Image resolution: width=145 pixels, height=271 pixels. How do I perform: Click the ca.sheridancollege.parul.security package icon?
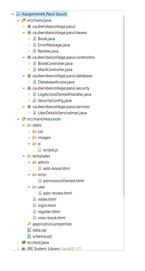(29, 88)
